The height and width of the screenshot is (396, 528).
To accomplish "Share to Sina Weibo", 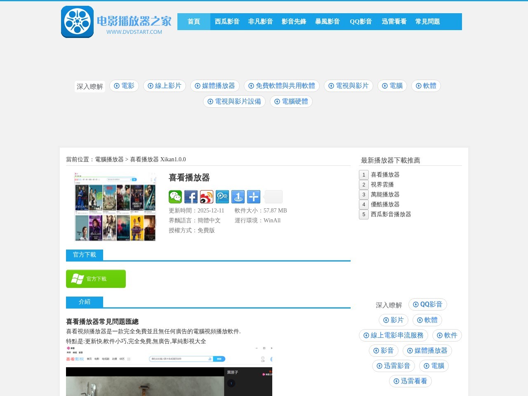I will point(206,197).
